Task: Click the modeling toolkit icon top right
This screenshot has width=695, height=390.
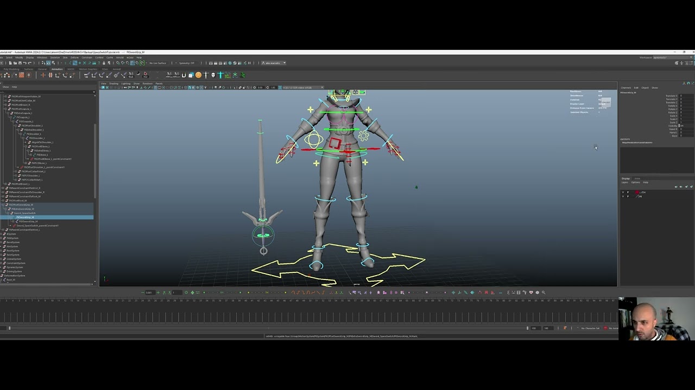Action: coord(677,63)
